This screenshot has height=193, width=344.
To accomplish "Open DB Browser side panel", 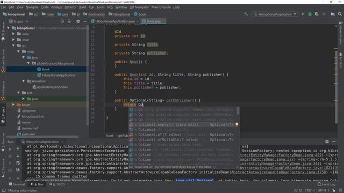I will 3,31.
